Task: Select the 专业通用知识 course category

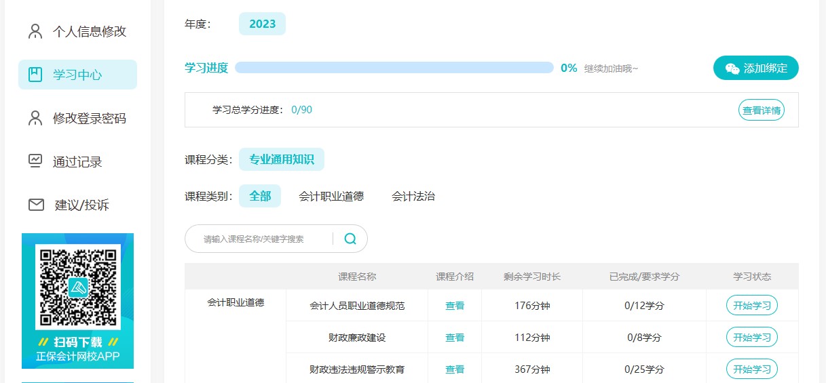Action: (281, 160)
